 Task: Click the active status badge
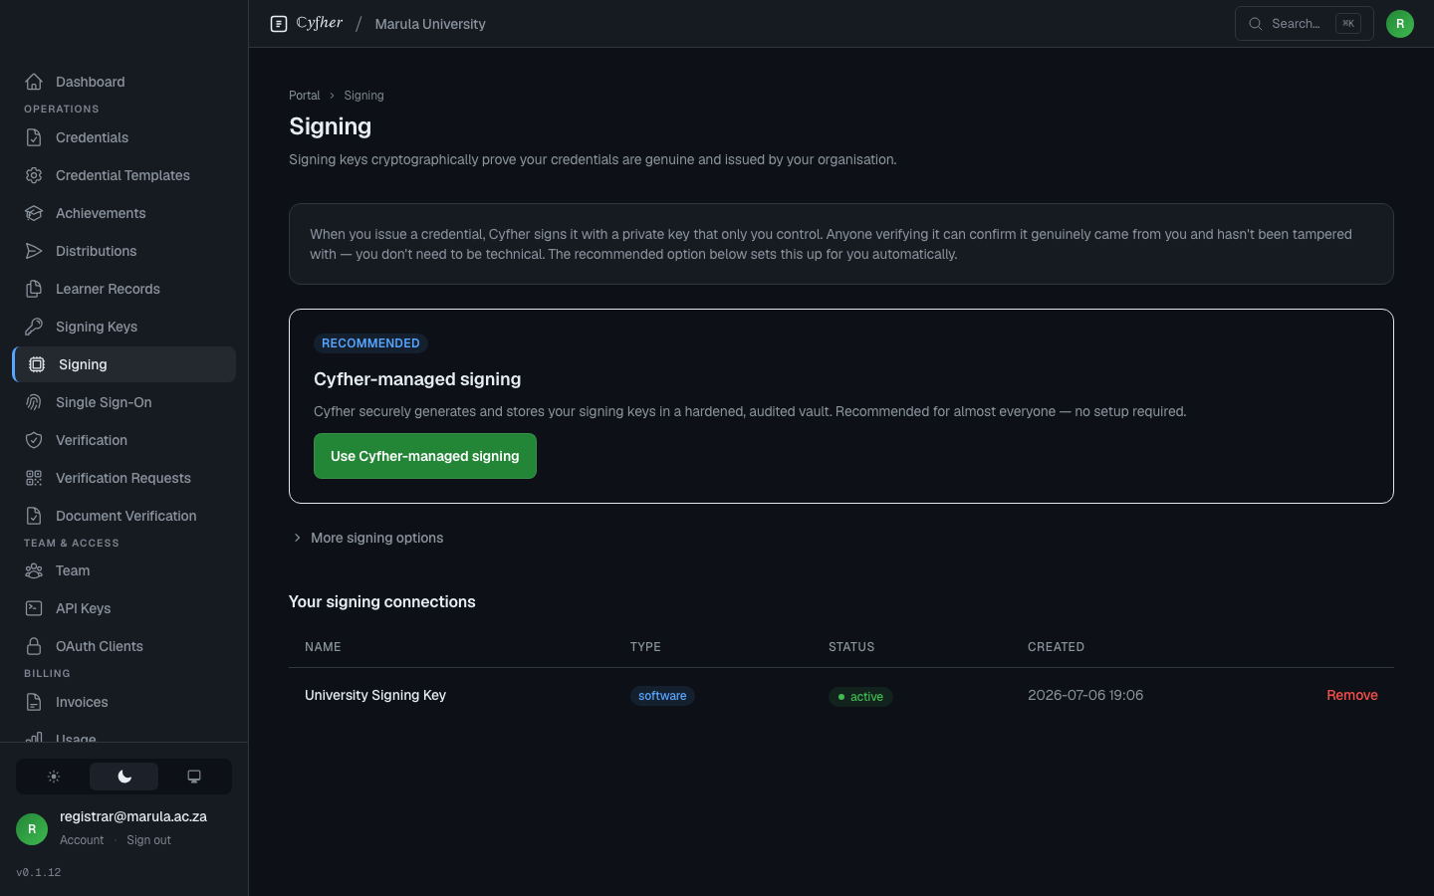pos(860,697)
